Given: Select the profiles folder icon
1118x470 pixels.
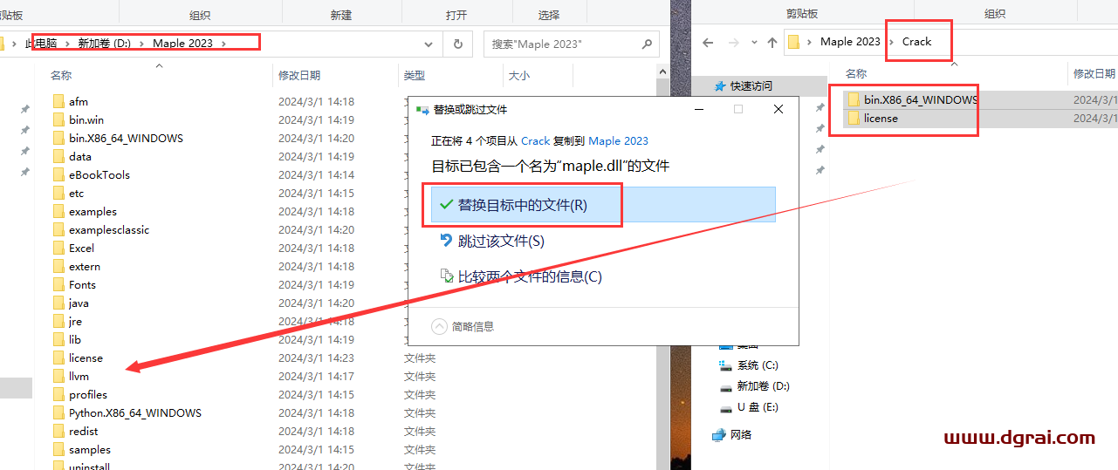Looking at the screenshot, I should tap(58, 394).
